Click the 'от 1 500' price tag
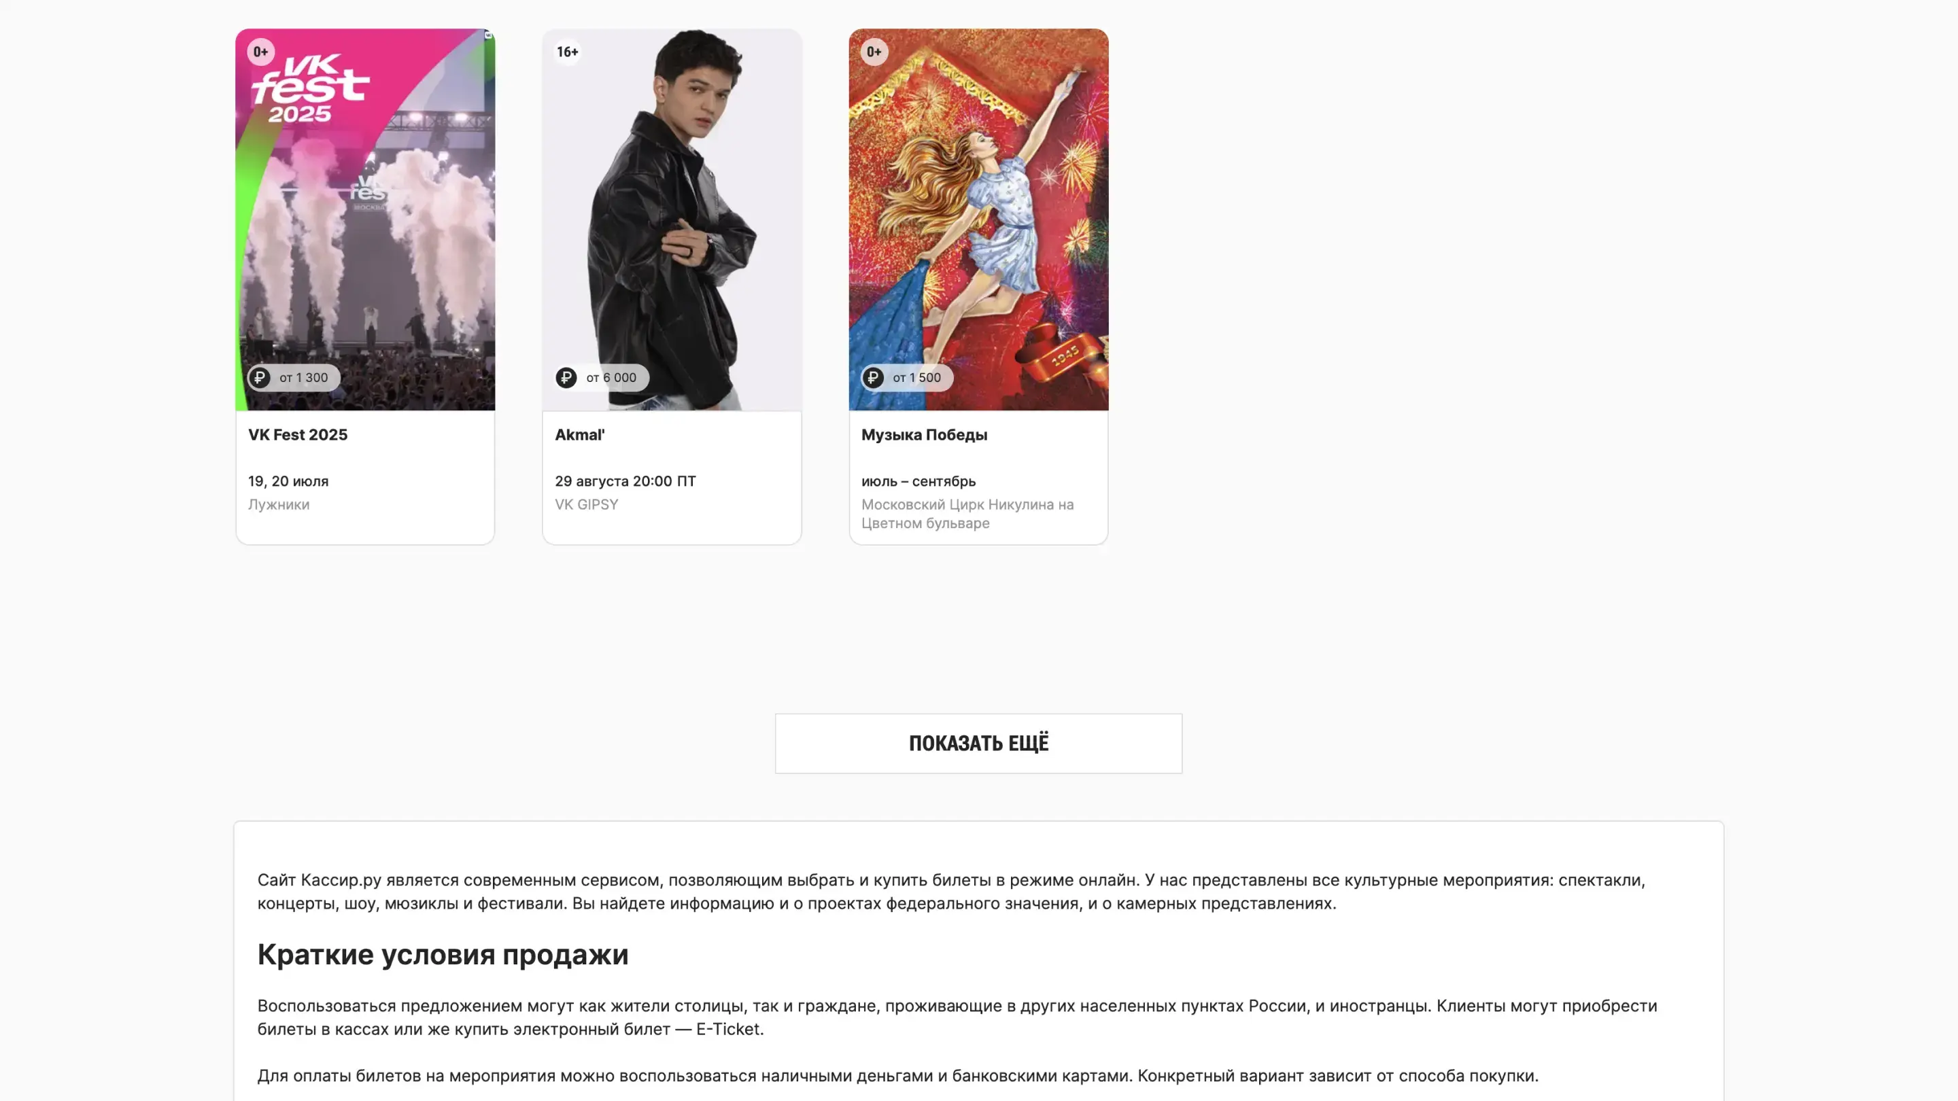Image resolution: width=1958 pixels, height=1101 pixels. click(x=907, y=378)
